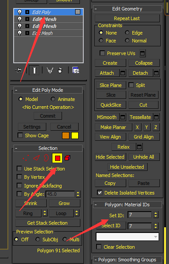Click the Pin Stack icon

point(19,70)
